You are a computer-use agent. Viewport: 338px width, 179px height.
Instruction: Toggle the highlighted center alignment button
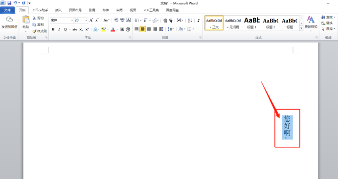[142, 29]
